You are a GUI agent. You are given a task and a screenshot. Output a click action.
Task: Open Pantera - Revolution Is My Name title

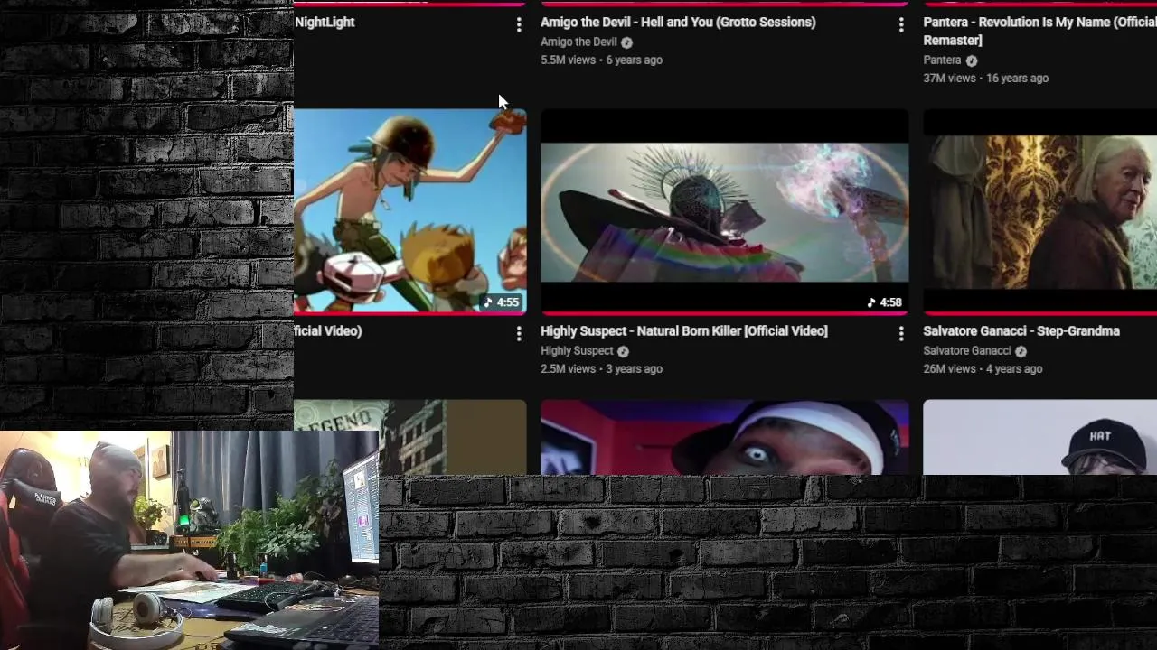pyautogui.click(x=1039, y=31)
